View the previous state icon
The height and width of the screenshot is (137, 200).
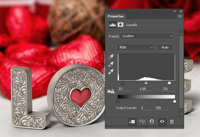click(142, 121)
